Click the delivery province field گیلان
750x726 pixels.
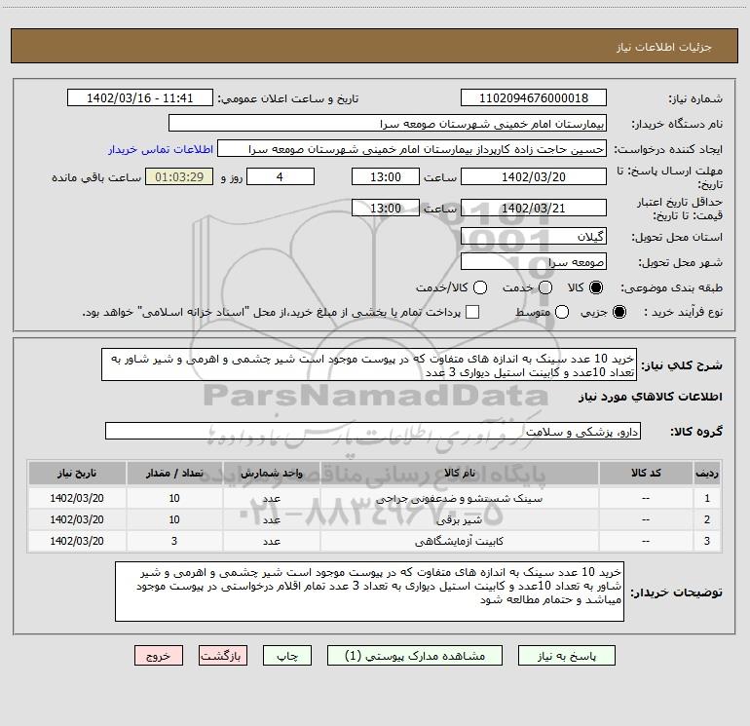534,236
